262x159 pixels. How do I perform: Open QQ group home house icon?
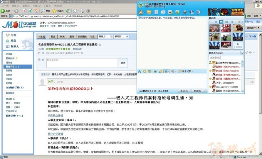coord(141,12)
